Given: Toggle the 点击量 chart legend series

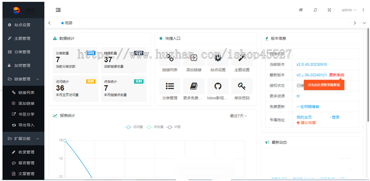Looking at the screenshot, I should pos(155,127).
